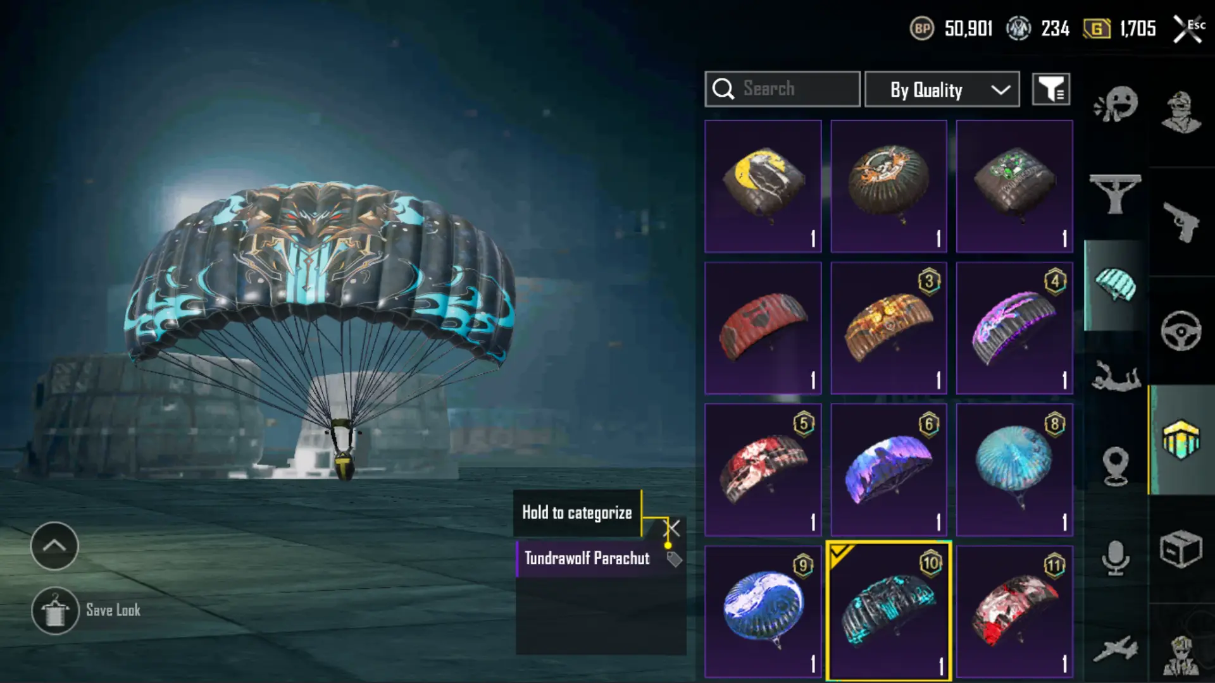The image size is (1215, 683).
Task: Select the parachute category icon
Action: 1116,285
